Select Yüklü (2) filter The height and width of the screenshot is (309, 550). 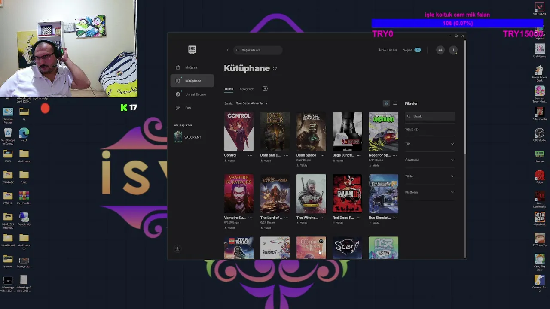[x=412, y=130]
